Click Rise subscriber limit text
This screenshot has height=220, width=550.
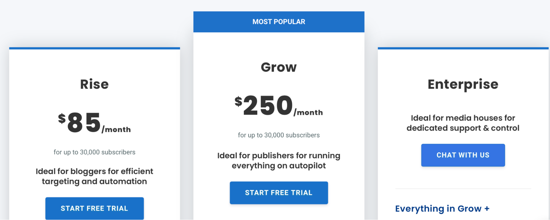[94, 152]
